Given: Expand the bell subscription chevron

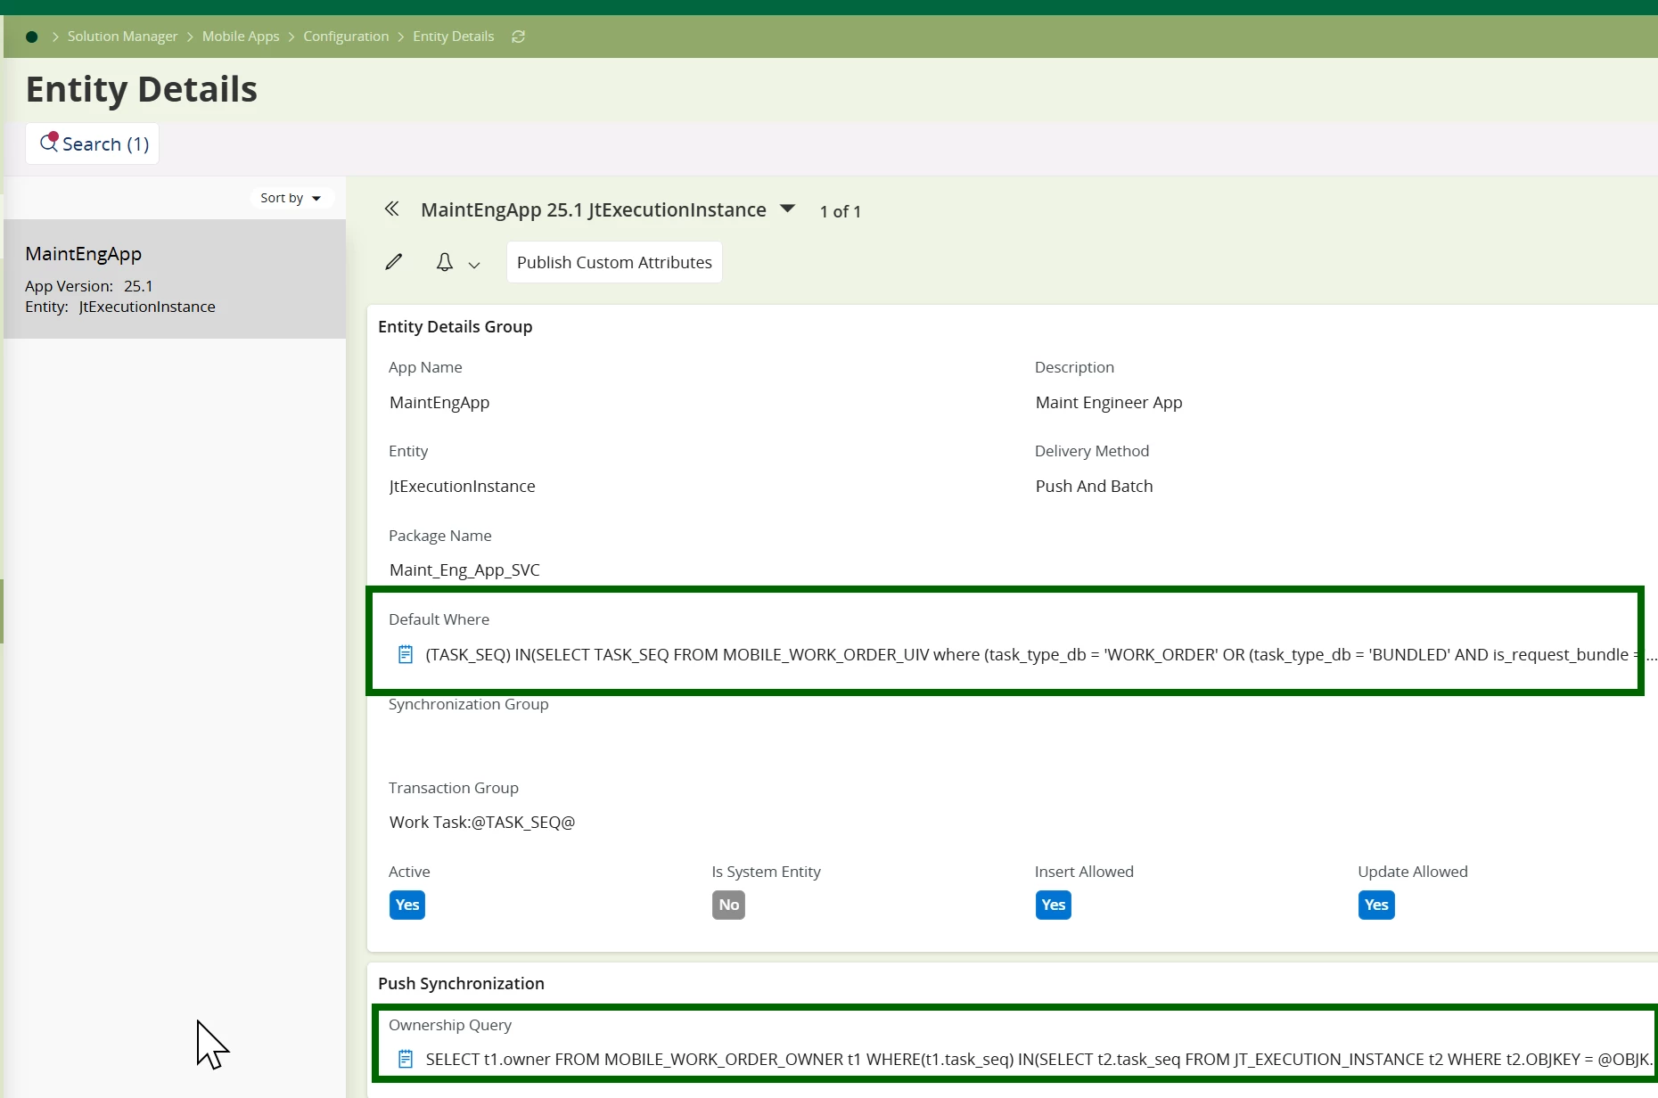Looking at the screenshot, I should coord(474,265).
